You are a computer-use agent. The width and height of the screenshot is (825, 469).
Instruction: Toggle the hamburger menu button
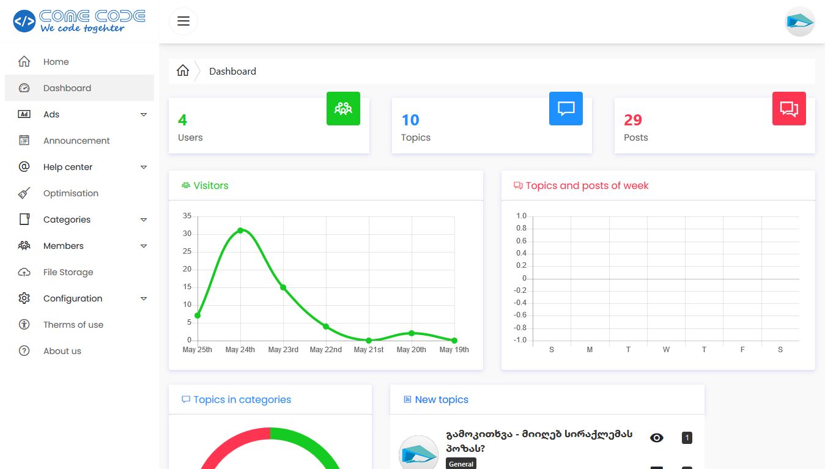tap(183, 21)
